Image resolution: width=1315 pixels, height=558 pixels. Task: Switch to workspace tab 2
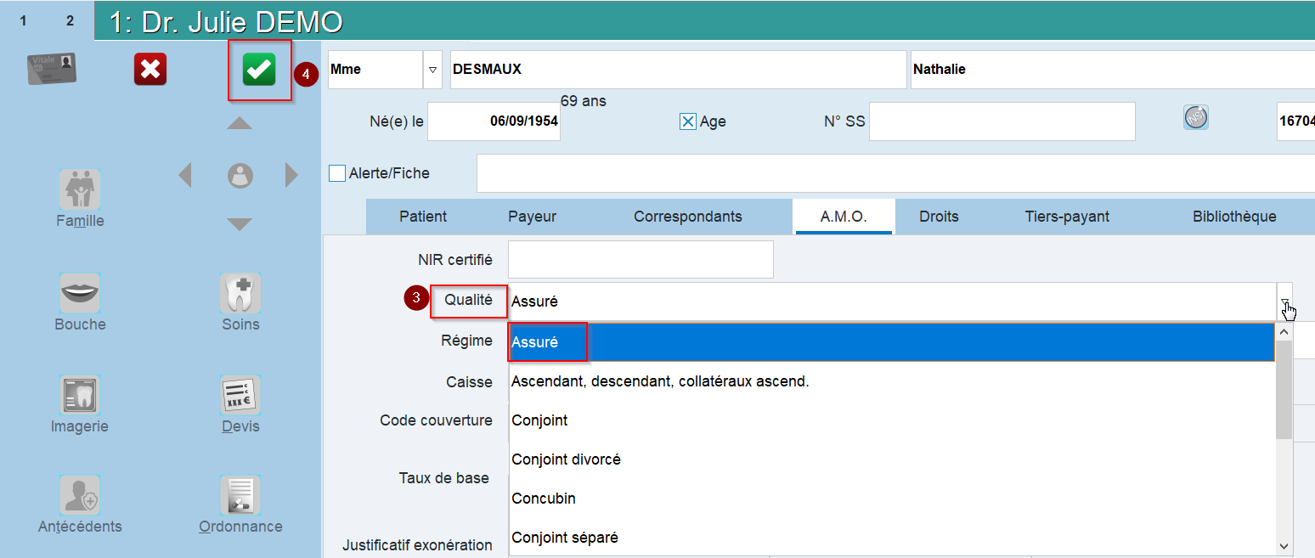coord(70,20)
